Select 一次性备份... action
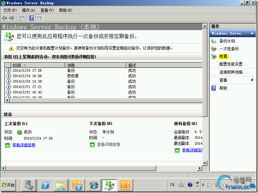Screen dimensions: 258x193 pos(231,49)
